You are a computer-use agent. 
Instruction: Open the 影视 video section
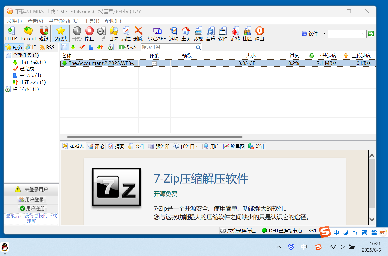tap(198, 33)
